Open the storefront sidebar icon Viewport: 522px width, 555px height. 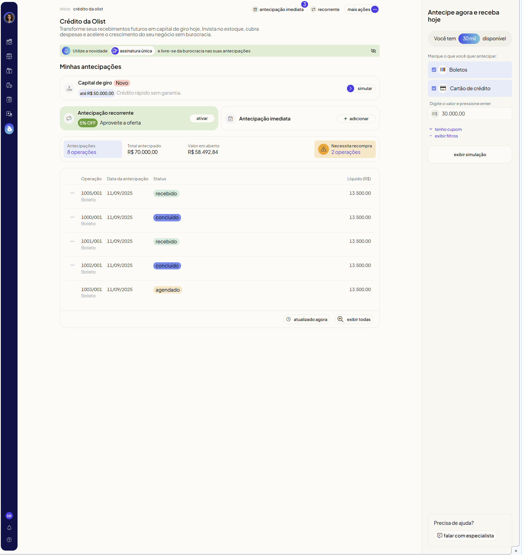[x=9, y=57]
